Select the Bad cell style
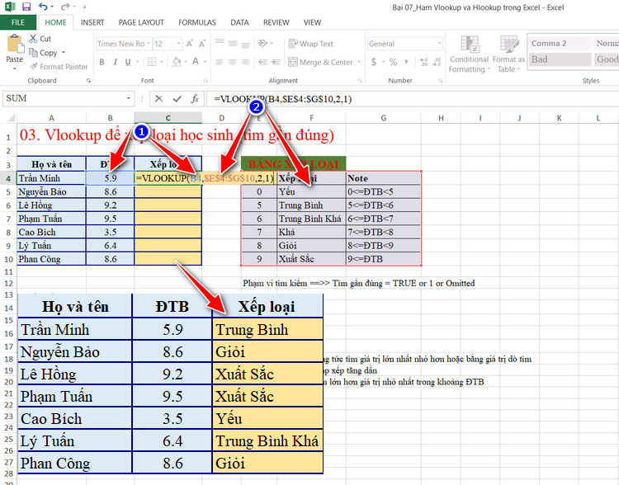619x485 pixels. [x=560, y=59]
